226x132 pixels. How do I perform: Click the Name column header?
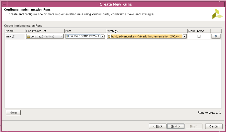coord(15,31)
